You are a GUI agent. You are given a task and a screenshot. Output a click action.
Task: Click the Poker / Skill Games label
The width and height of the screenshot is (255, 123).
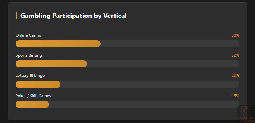33,96
